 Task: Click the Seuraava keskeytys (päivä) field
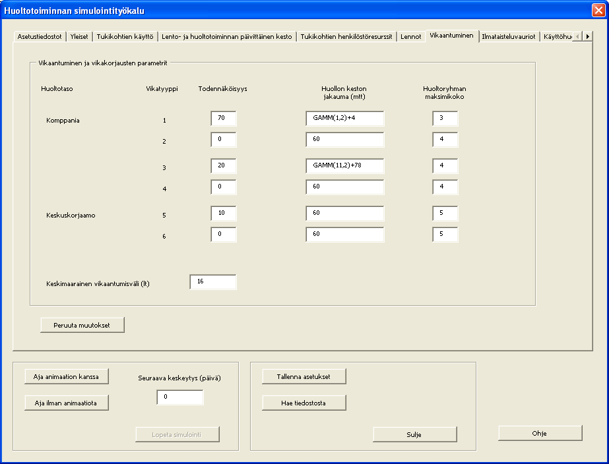pos(180,397)
